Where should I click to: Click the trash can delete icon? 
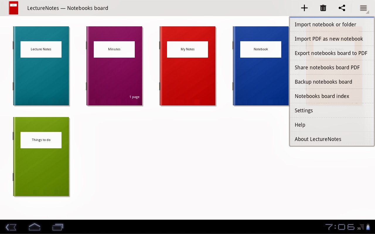pos(323,8)
